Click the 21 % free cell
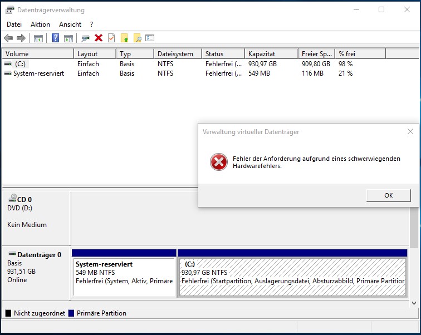The height and width of the screenshot is (335, 421). tap(346, 73)
